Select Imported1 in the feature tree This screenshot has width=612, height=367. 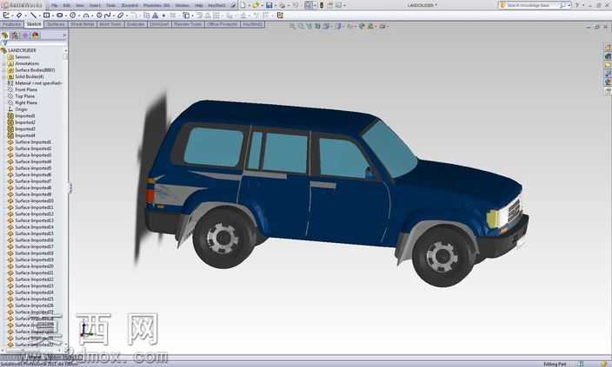pos(25,116)
